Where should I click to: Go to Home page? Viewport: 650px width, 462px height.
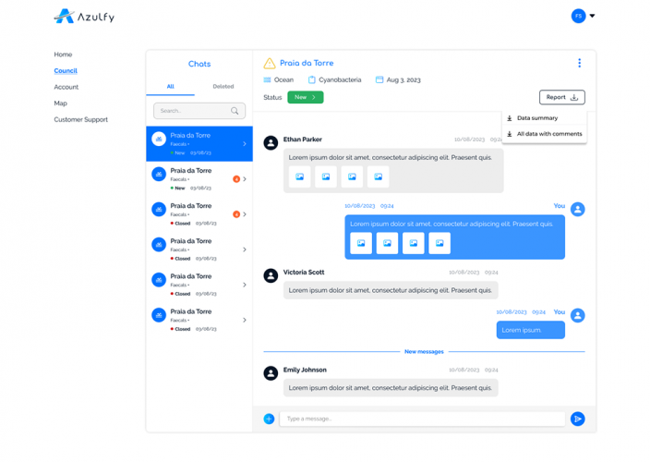[x=63, y=55]
